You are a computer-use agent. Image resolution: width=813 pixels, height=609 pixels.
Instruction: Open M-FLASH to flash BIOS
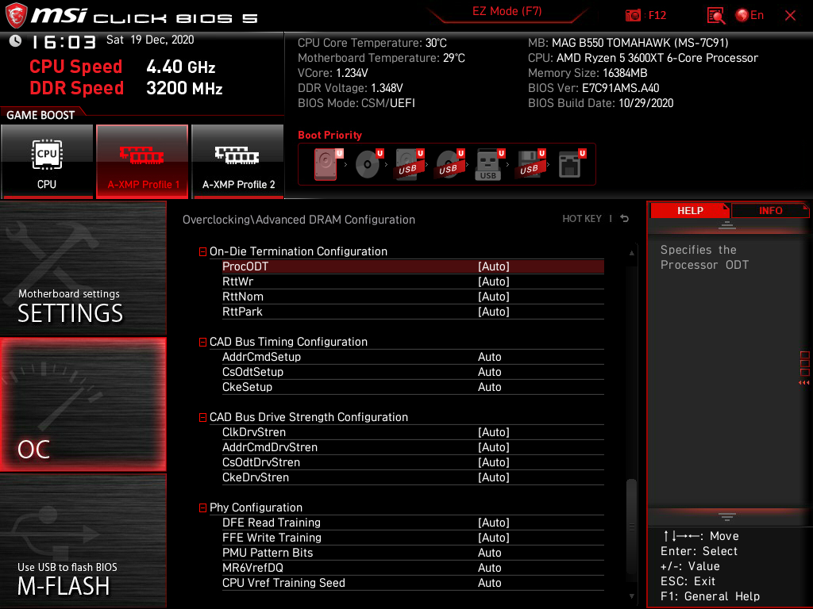pos(83,541)
